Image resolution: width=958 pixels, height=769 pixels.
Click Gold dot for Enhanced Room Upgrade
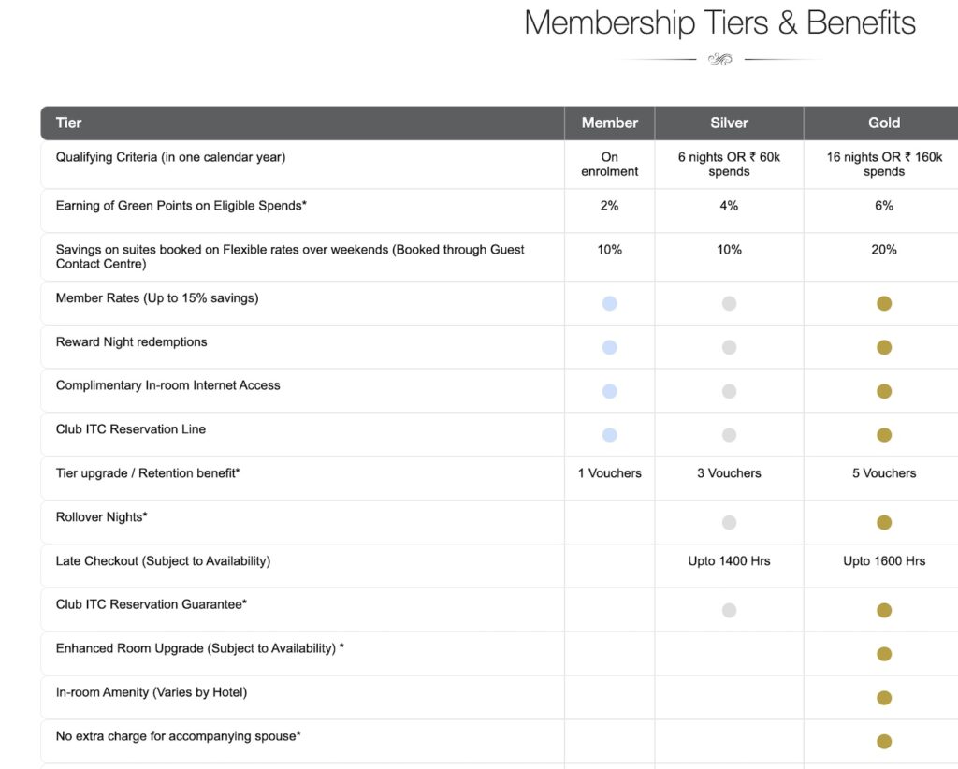tap(884, 654)
